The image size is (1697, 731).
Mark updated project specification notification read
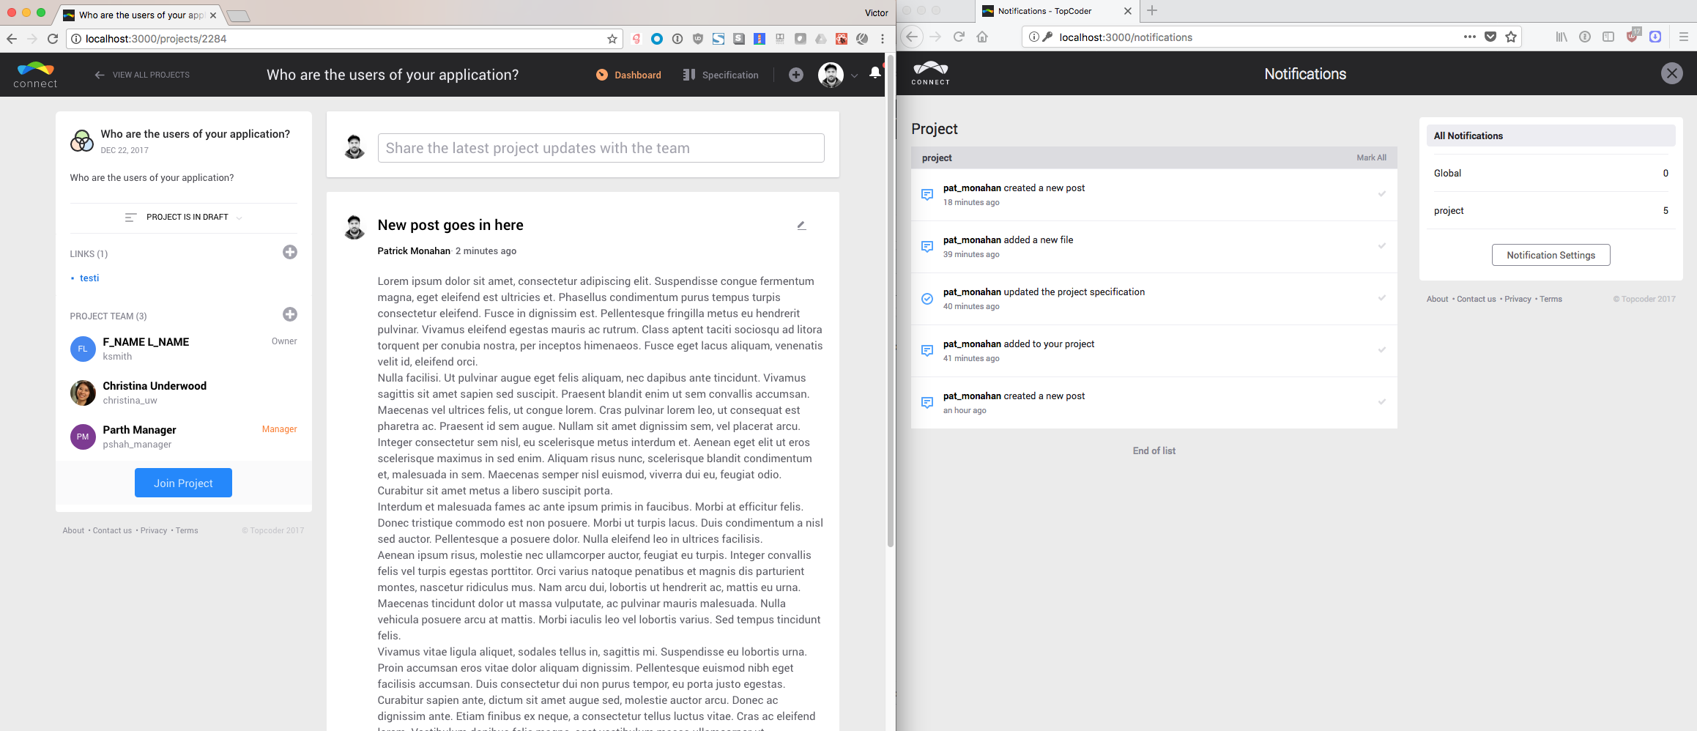pyautogui.click(x=1382, y=298)
